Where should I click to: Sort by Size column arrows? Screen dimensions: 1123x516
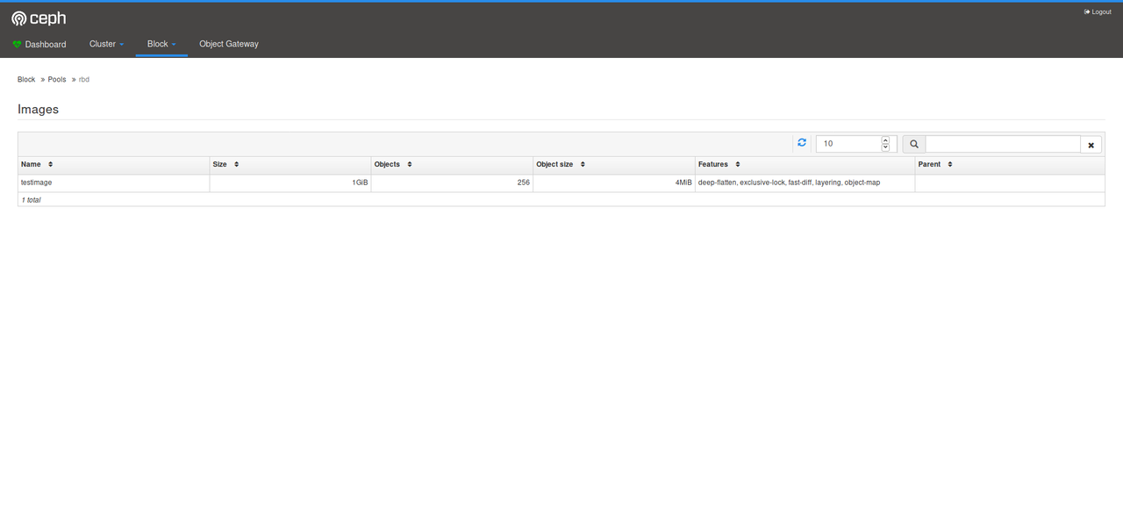pos(236,165)
